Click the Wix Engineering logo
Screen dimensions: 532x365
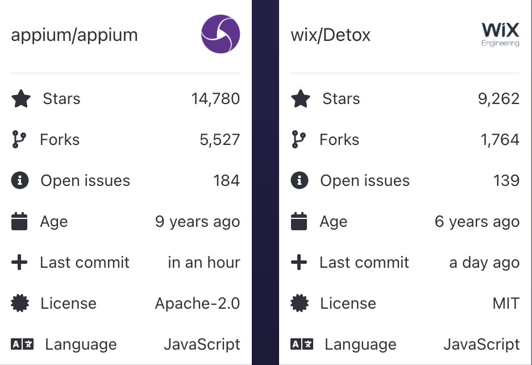click(x=500, y=34)
